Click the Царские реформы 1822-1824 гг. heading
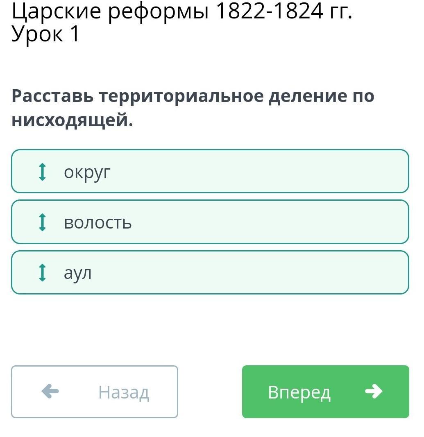This screenshot has width=424, height=437. 182,11
